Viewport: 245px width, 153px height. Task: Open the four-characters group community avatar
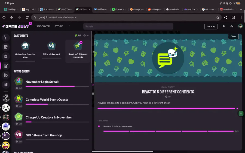(6, 117)
